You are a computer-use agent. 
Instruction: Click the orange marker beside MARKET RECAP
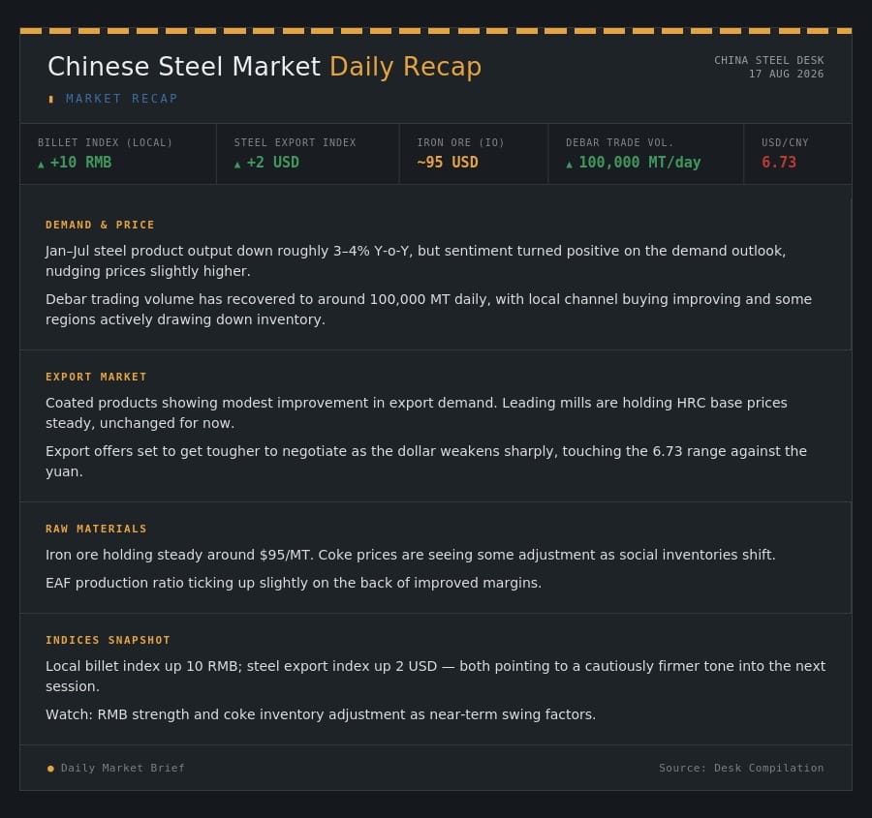[51, 99]
